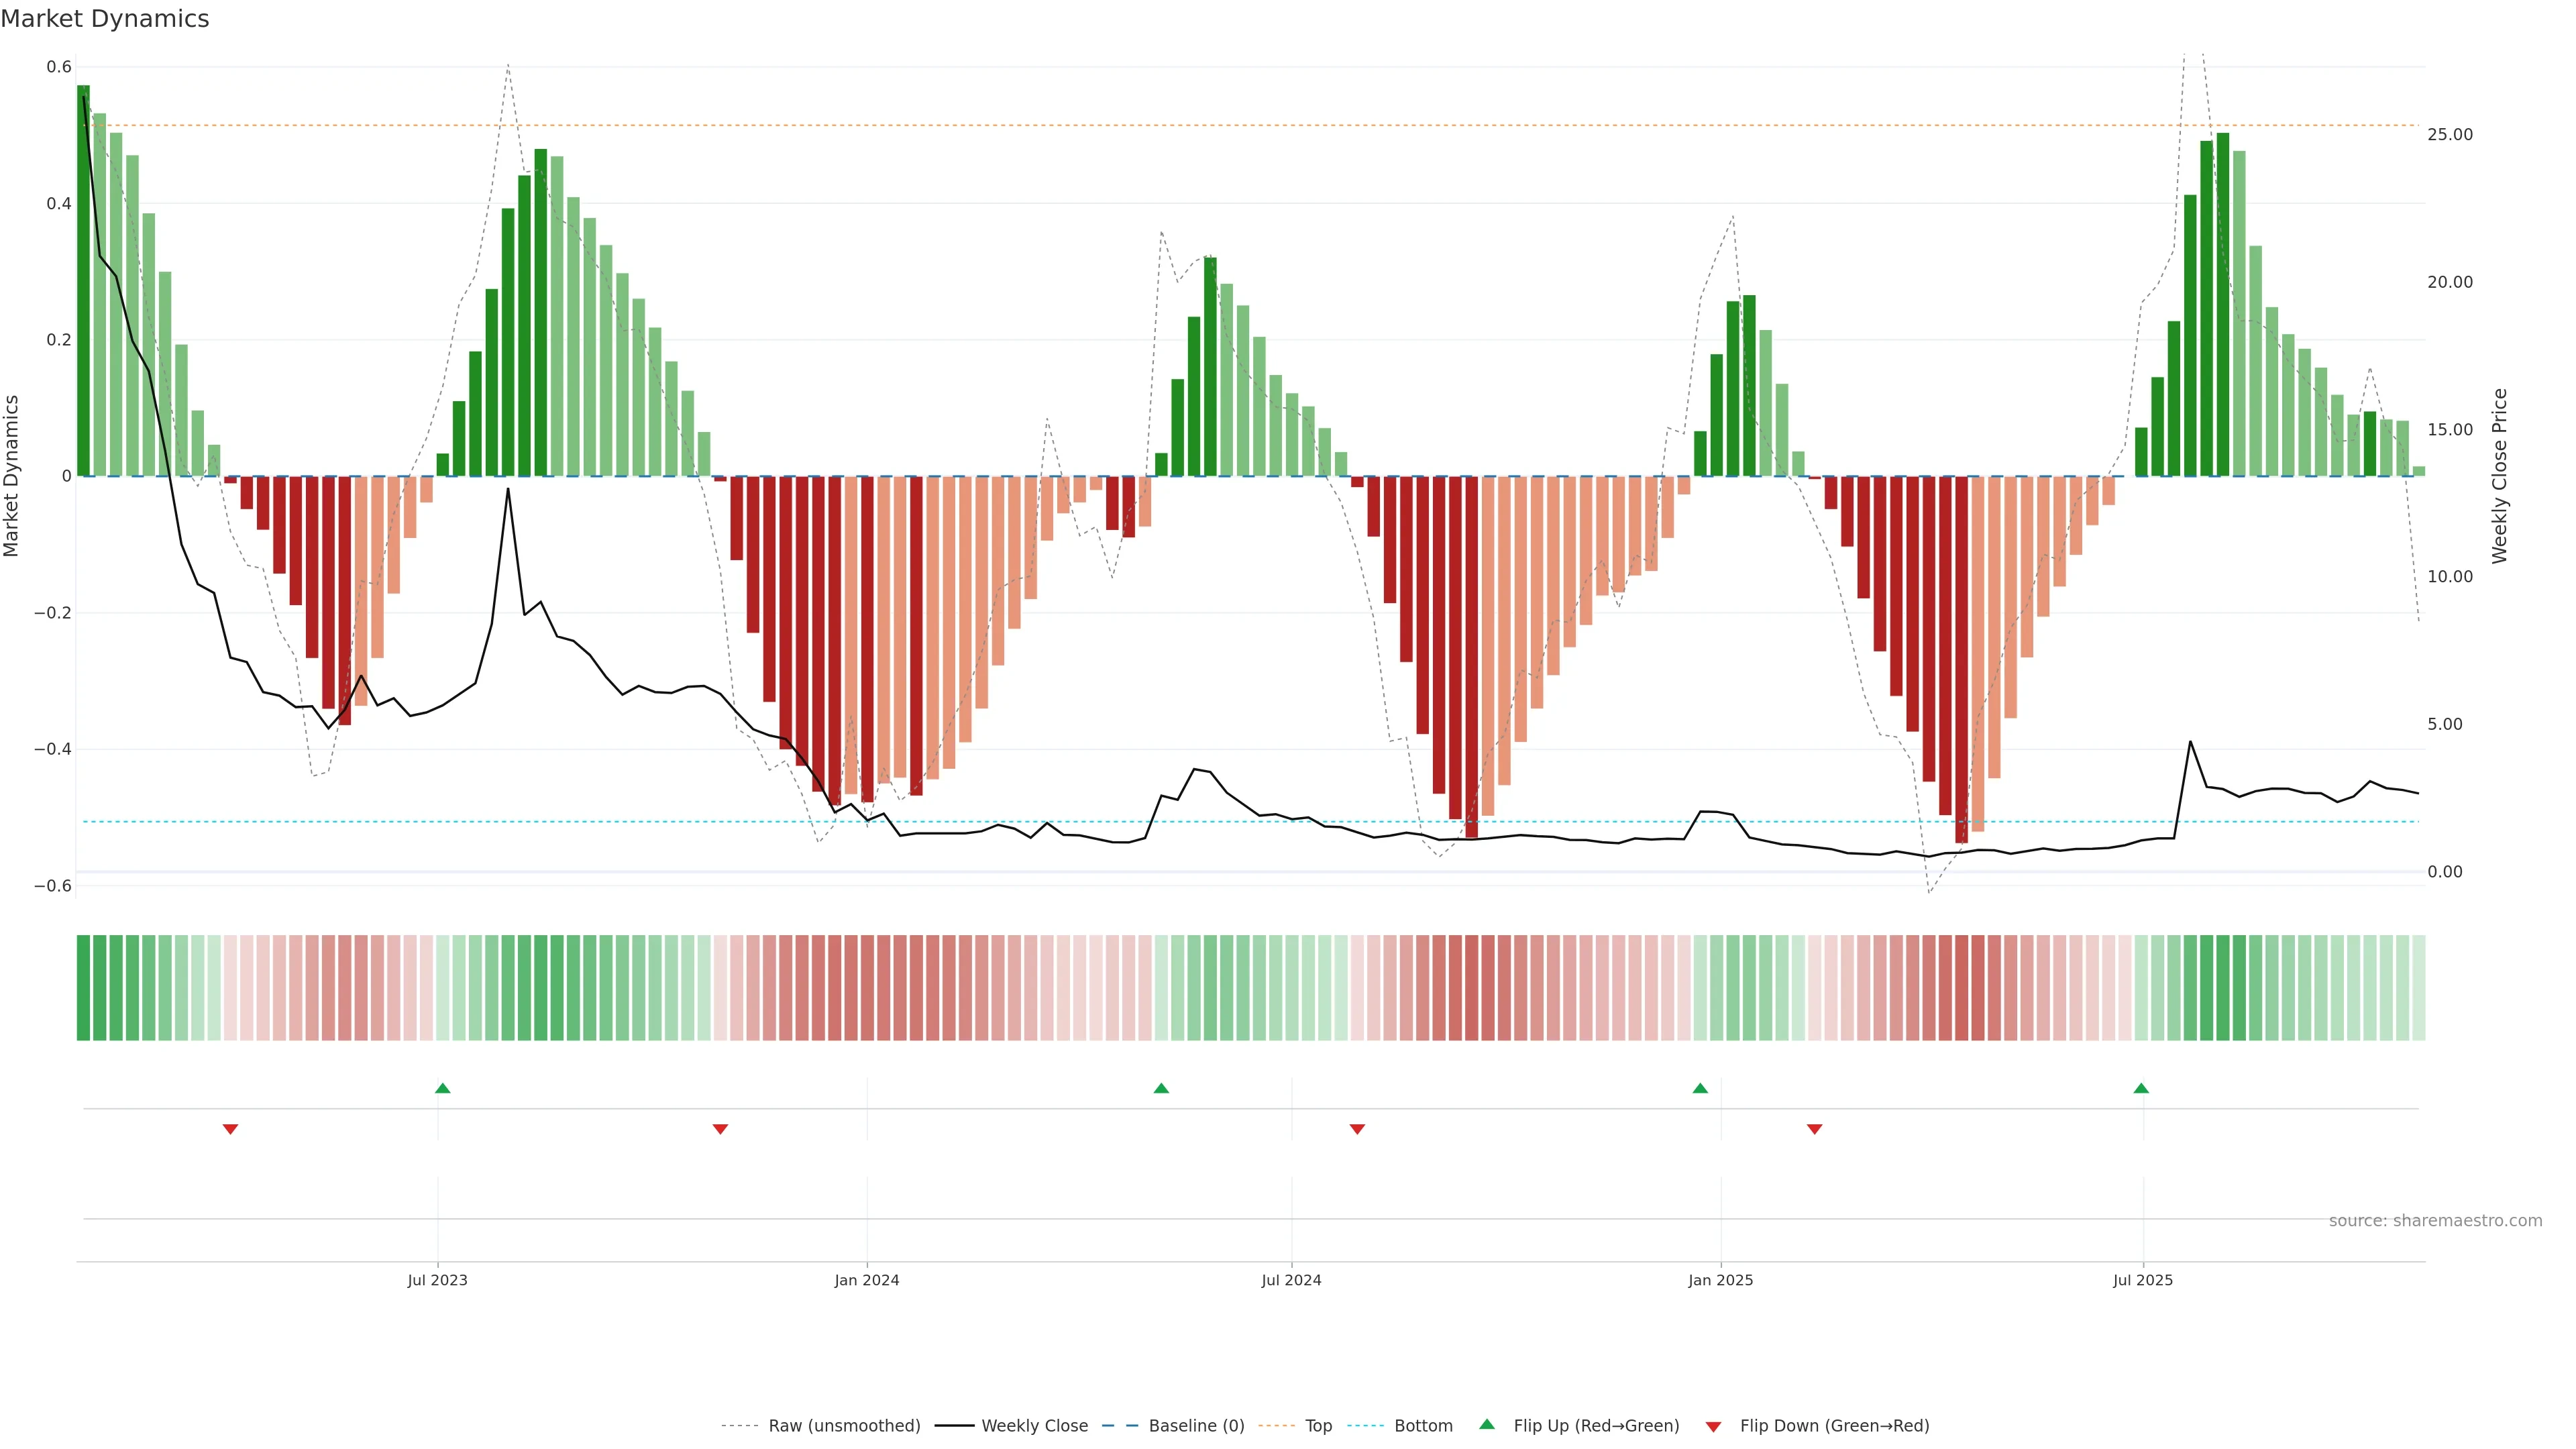
Task: Click the green flip-up triangle at Jul 2025
Action: [2141, 1088]
